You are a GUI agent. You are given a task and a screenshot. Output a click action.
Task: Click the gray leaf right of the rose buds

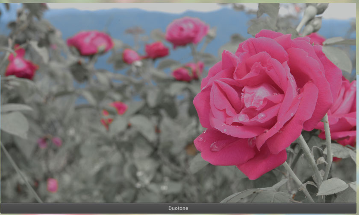pos(338,58)
